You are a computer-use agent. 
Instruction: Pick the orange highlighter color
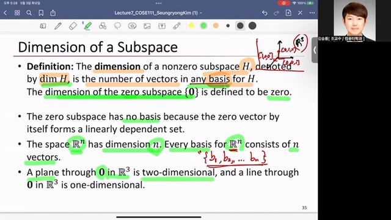tap(216, 26)
